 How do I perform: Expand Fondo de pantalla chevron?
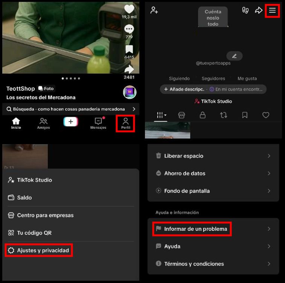click(269, 191)
